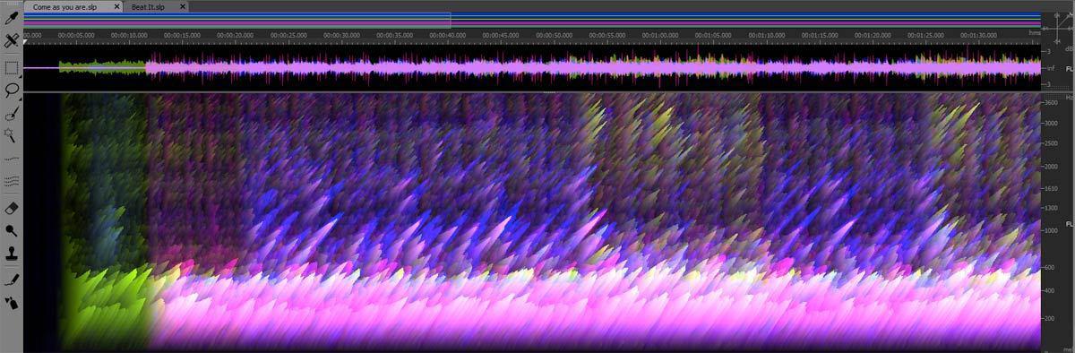Click the 1300 Hz frequency scale label
Viewport: 1075px width, 353px height.
click(x=1053, y=208)
